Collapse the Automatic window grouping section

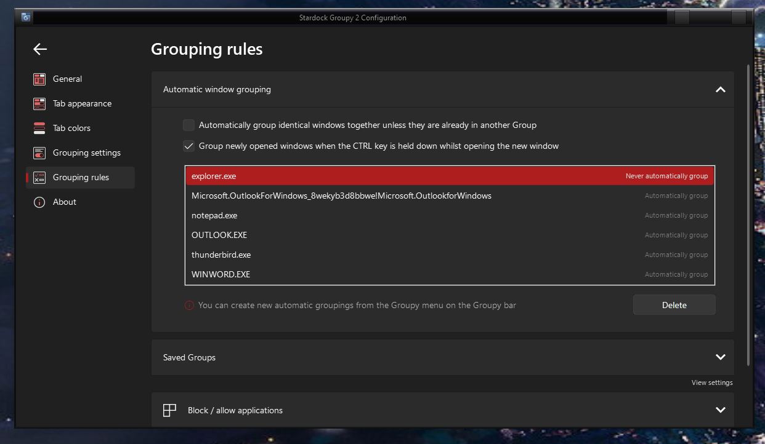(720, 90)
